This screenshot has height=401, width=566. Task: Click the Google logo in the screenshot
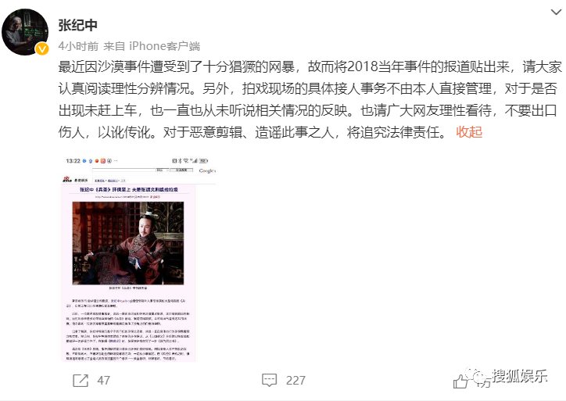[x=207, y=170]
